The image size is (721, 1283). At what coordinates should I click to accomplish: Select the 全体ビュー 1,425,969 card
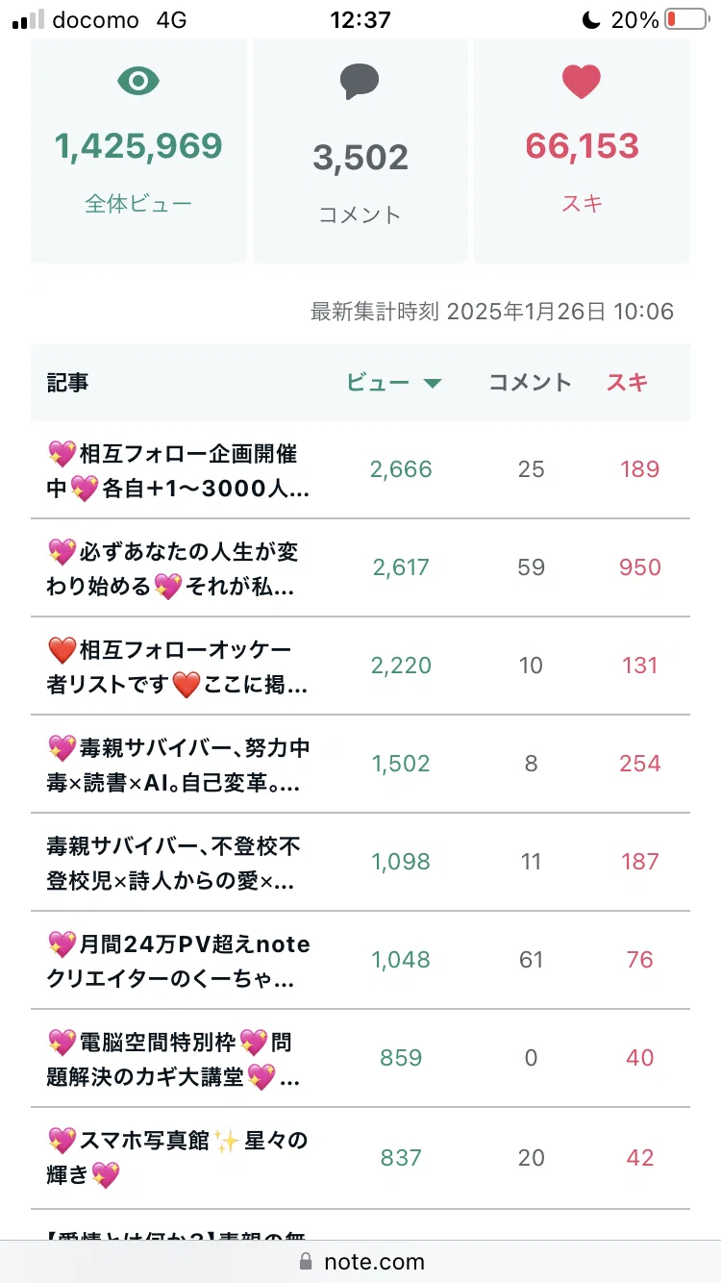[138, 151]
